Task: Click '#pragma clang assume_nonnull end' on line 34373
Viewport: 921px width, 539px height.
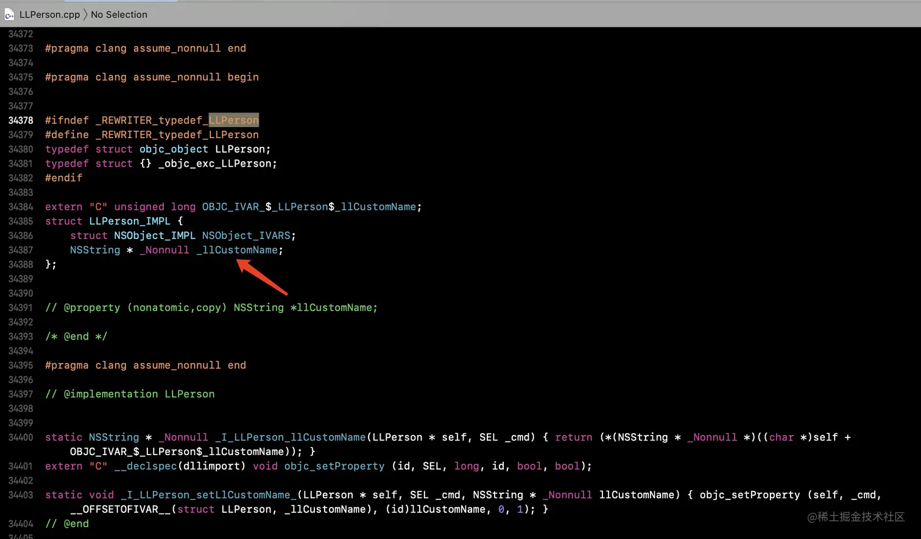Action: (146, 48)
